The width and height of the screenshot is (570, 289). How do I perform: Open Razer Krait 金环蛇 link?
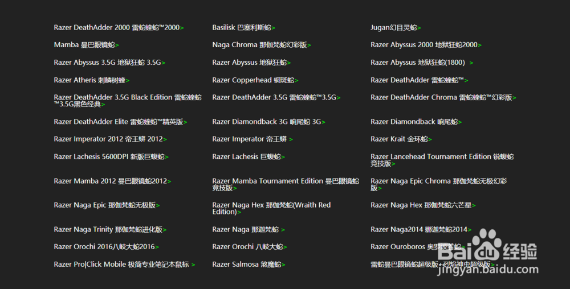click(x=401, y=139)
